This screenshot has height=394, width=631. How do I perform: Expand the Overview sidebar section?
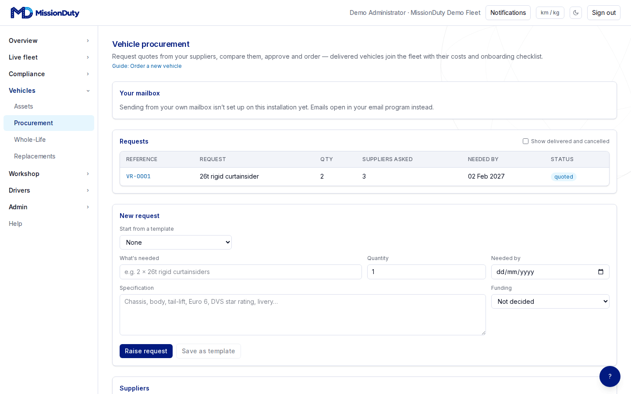pyautogui.click(x=49, y=41)
